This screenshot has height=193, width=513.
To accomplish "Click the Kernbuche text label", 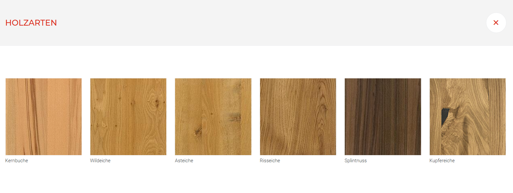I will [17, 161].
